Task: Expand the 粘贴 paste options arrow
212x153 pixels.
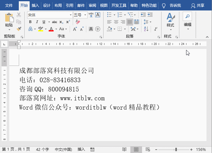Action: 9,30
